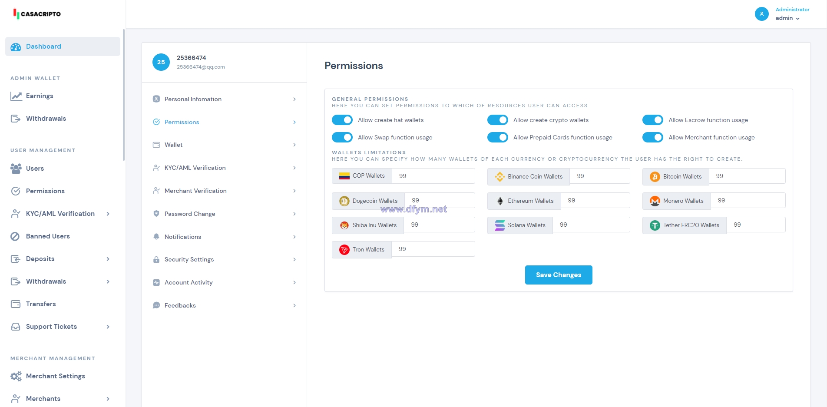827x407 pixels.
Task: Expand sidebar KYC/AML Verification chevron
Action: pyautogui.click(x=108, y=214)
